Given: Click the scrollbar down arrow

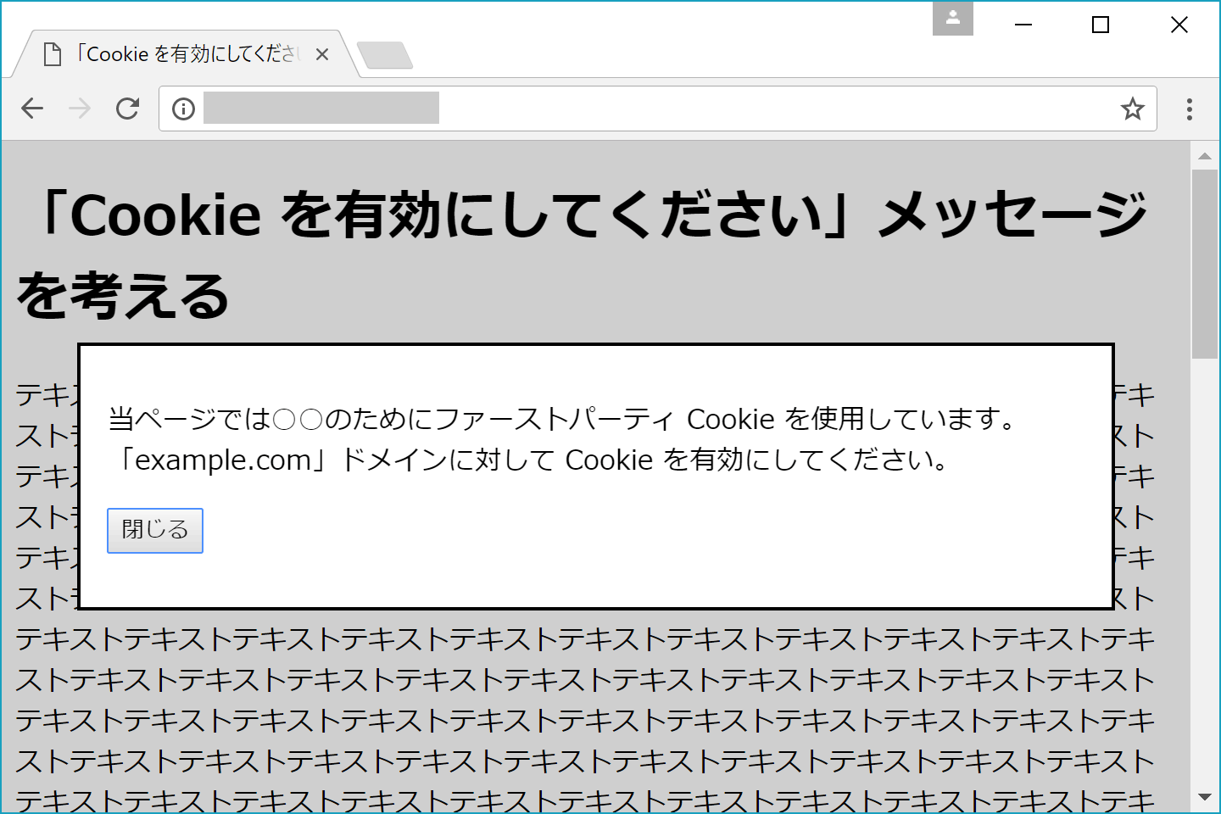Looking at the screenshot, I should [1204, 797].
